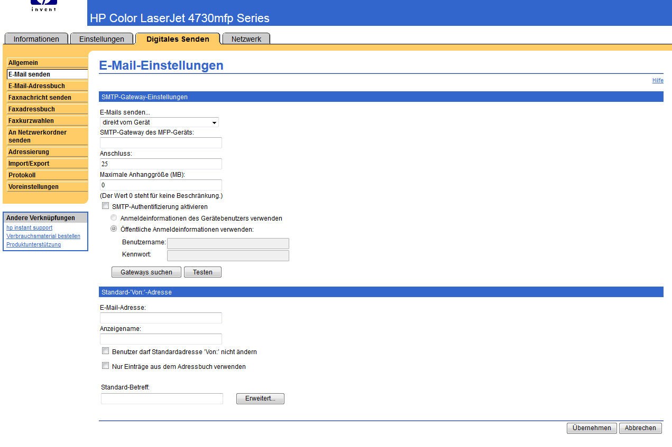Click the E-Mail-Einstellungen page title
Viewport: 672px width, 447px height.
[161, 65]
